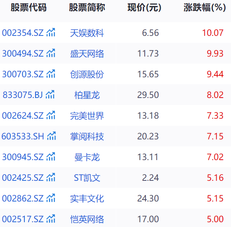Click stock name 天娱数科
The width and height of the screenshot is (231, 227).
[x=87, y=33]
